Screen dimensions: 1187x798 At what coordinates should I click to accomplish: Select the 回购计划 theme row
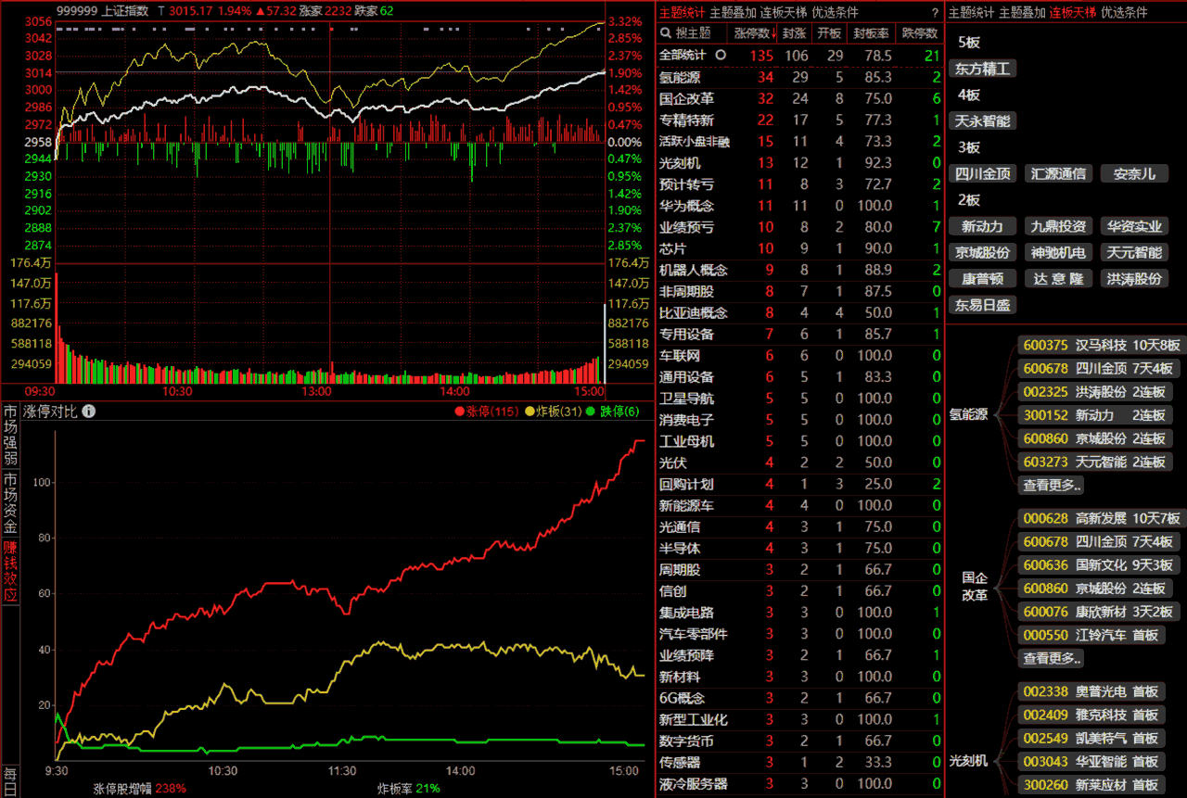point(800,484)
